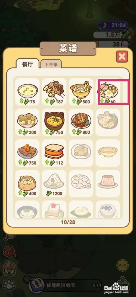Close the 菜谱 recipe panel
The height and width of the screenshot is (297, 136).
122,57
